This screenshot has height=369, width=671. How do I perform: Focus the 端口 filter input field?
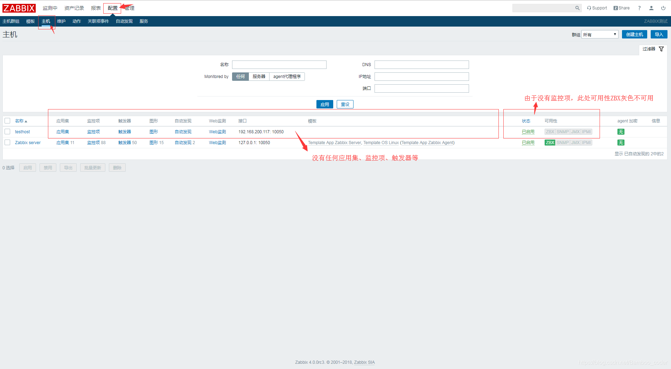coord(422,88)
